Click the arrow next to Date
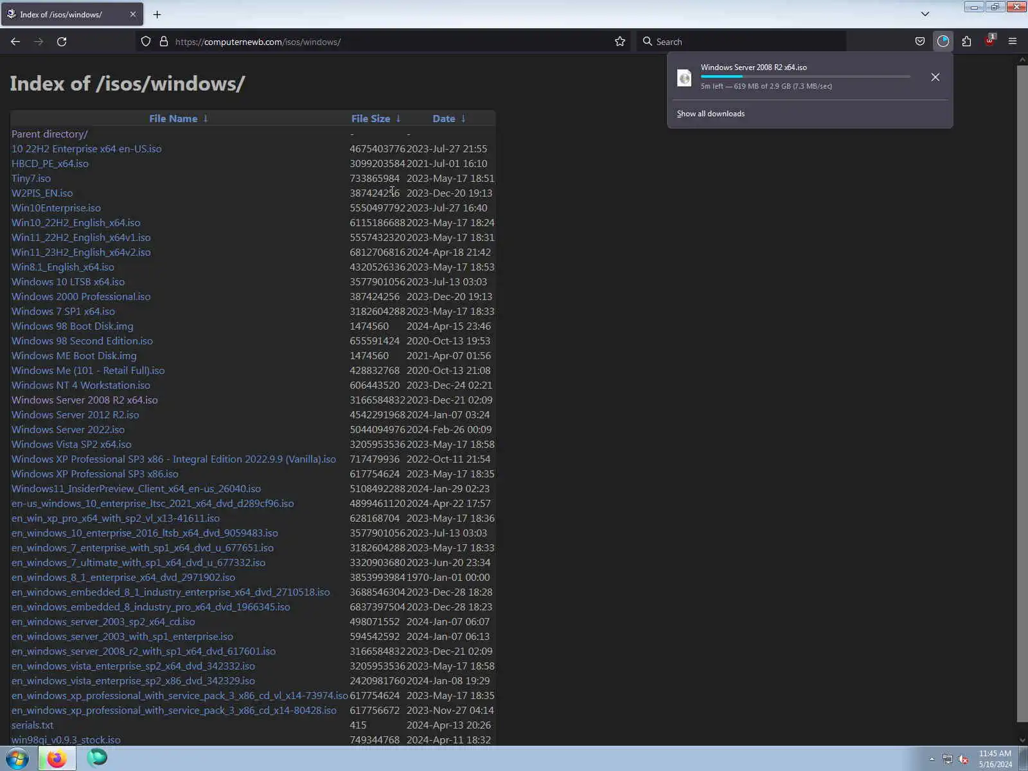The image size is (1028, 771). pos(463,119)
